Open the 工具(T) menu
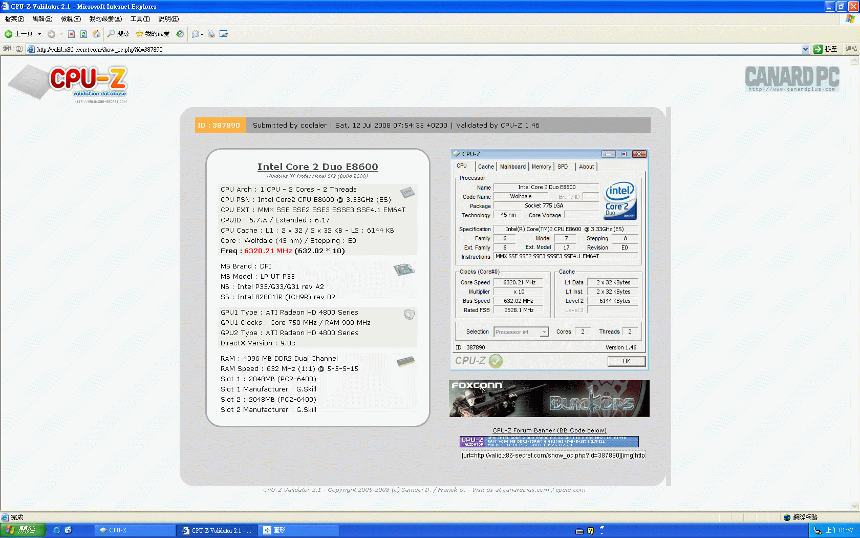The image size is (860, 538). click(x=140, y=19)
